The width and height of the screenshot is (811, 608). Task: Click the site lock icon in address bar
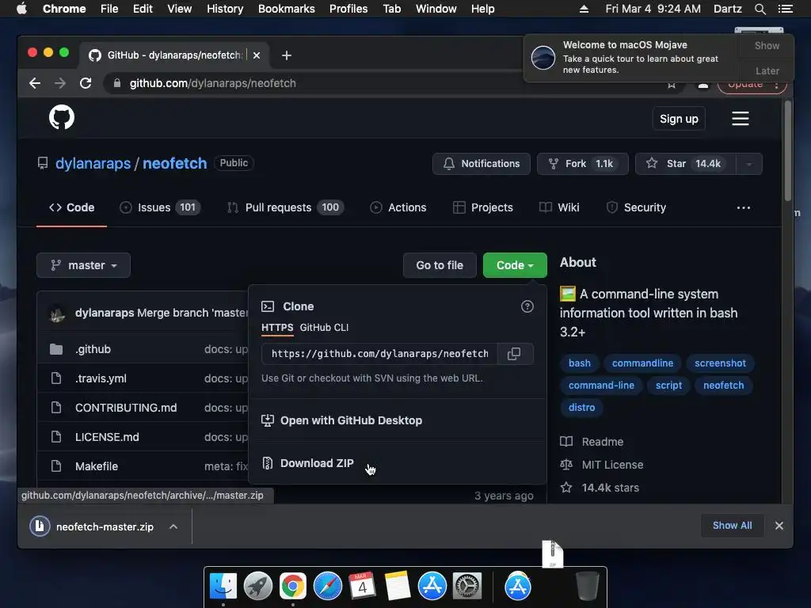(x=117, y=83)
